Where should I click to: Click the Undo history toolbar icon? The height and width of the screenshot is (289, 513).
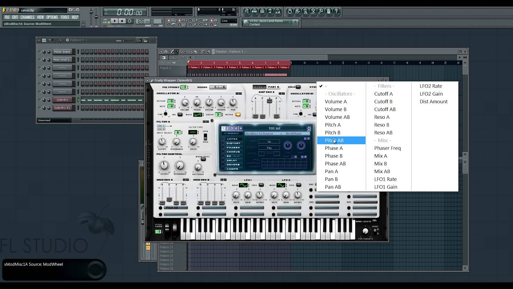pyautogui.click(x=290, y=11)
